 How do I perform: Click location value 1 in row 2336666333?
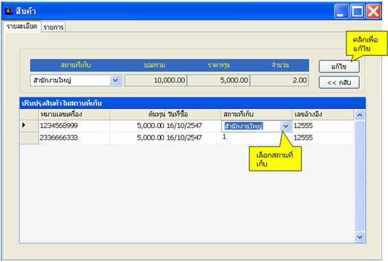click(x=256, y=137)
